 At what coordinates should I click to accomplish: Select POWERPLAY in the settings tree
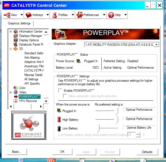pos(29,97)
